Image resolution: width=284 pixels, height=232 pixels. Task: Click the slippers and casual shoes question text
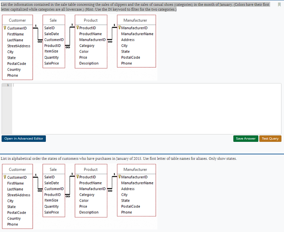(135, 7)
